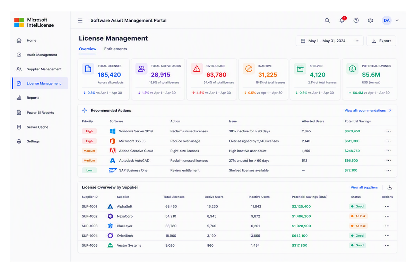Open more options for Windows Server 2019 row
The image size is (416, 273).
click(389, 131)
